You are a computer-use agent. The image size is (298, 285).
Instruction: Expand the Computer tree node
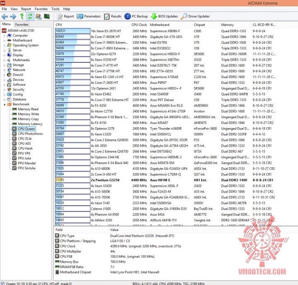(5, 36)
